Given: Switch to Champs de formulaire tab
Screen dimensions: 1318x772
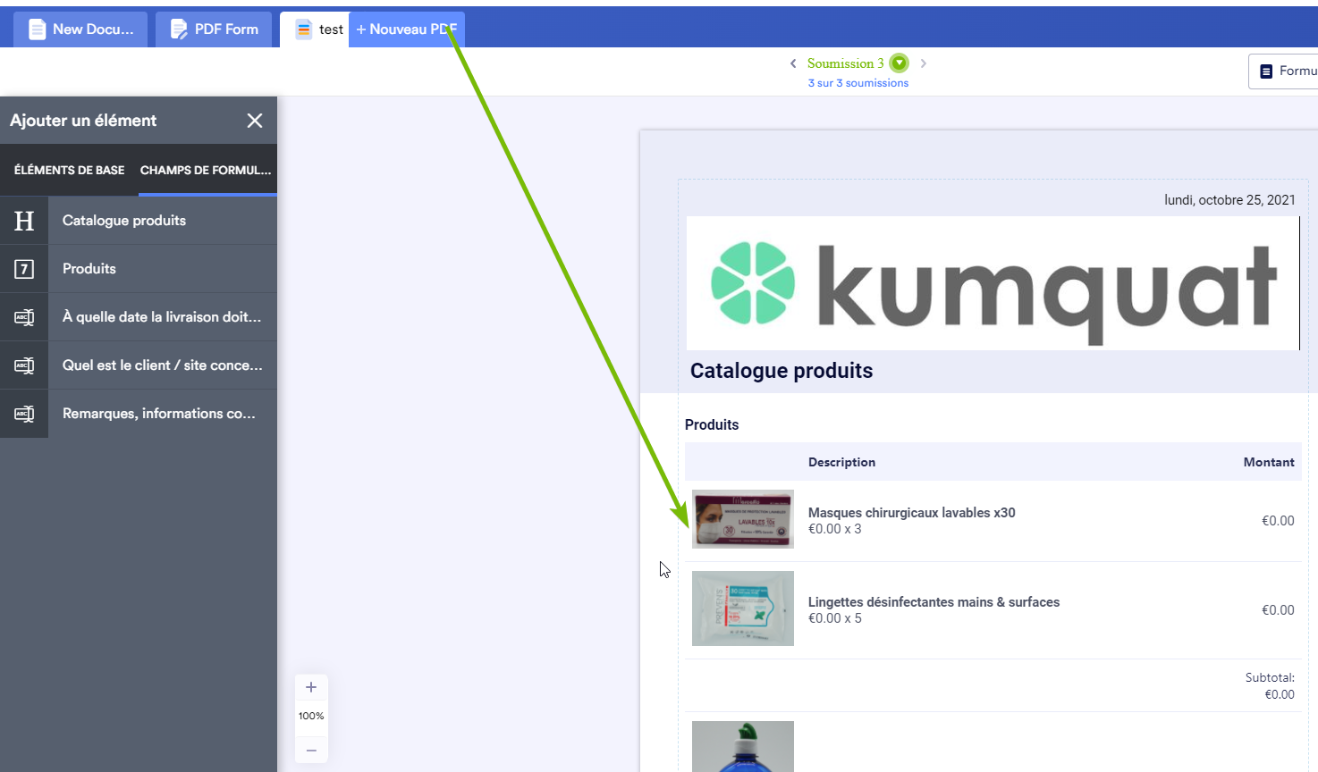Looking at the screenshot, I should 206,170.
